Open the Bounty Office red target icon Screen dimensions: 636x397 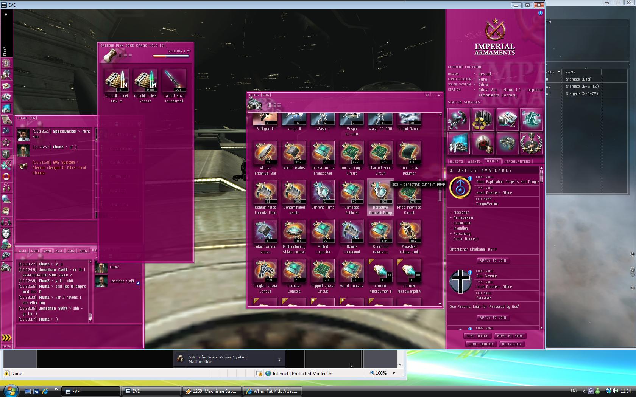tap(483, 144)
